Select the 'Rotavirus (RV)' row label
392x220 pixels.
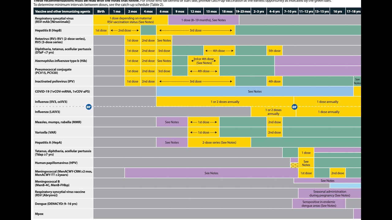click(63, 40)
